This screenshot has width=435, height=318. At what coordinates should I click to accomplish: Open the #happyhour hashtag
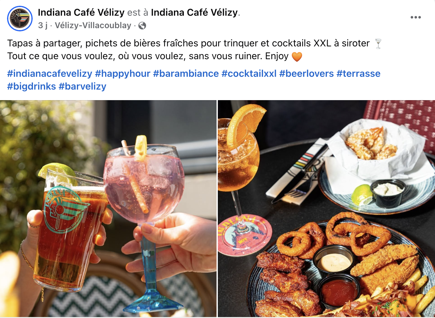click(x=123, y=74)
